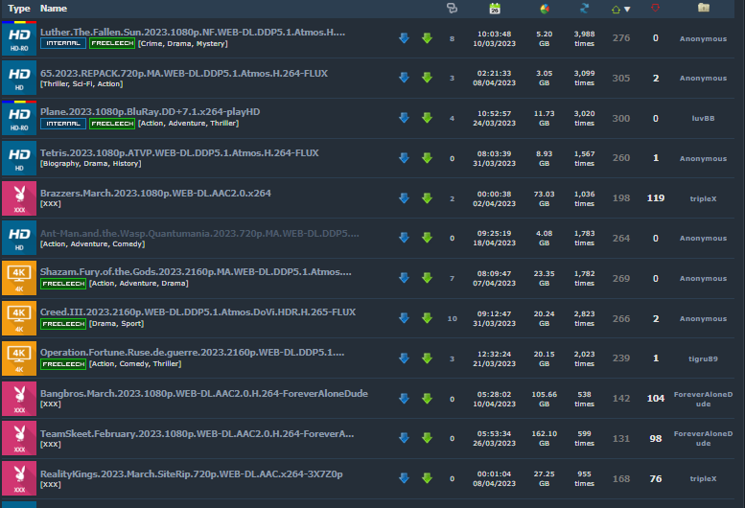The width and height of the screenshot is (745, 508).
Task: Click INTERNAL tag on Luther.The.Fallen.Sun row
Action: click(x=63, y=43)
